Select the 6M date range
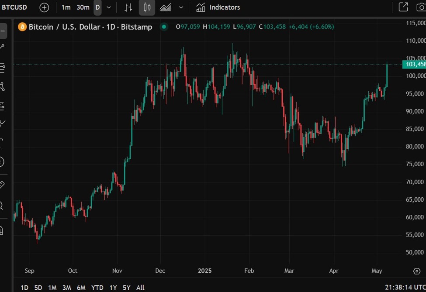 (x=81, y=288)
